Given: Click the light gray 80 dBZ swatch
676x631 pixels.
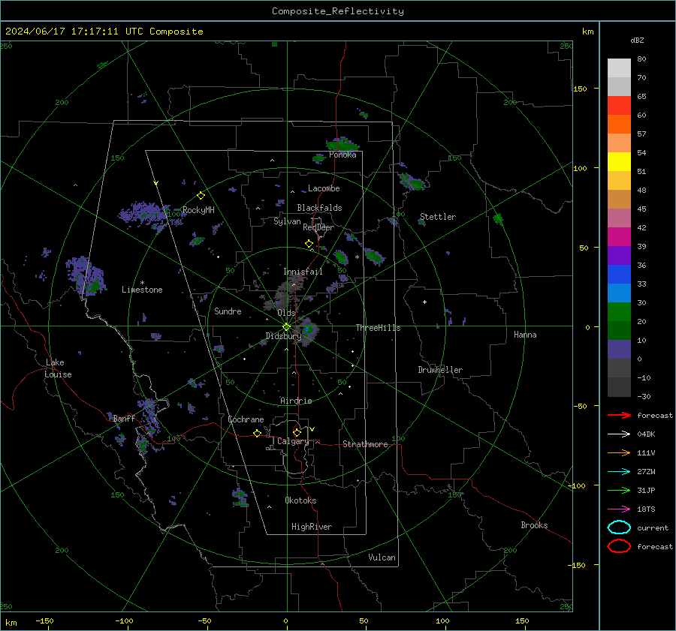Looking at the screenshot, I should (x=619, y=68).
